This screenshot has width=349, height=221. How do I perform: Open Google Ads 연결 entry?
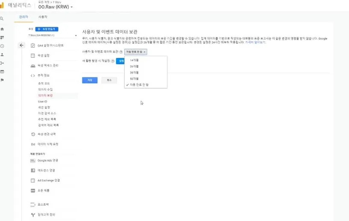click(x=48, y=160)
